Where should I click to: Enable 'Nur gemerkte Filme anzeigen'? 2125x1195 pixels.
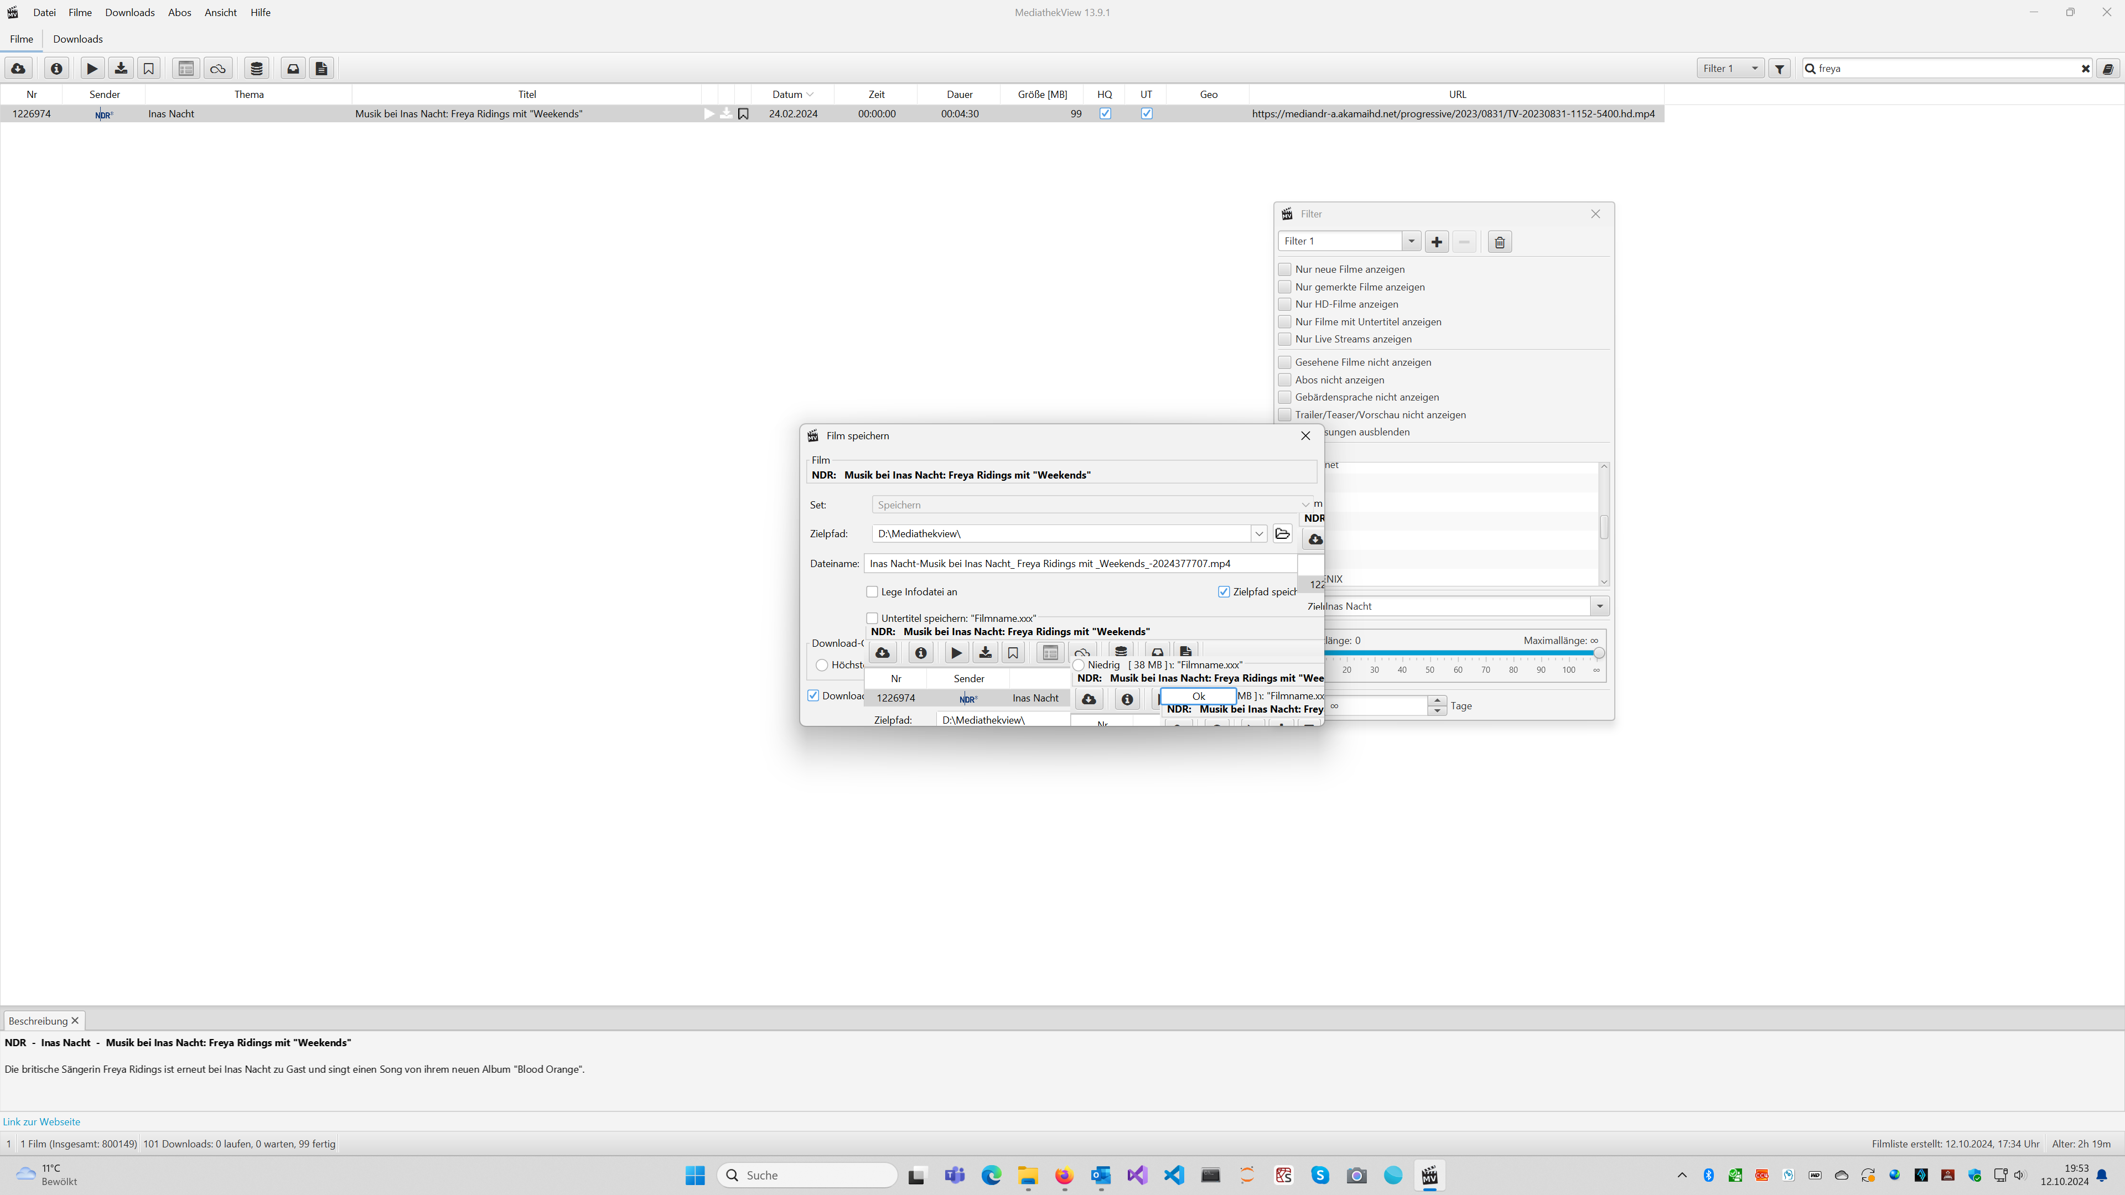coord(1284,287)
